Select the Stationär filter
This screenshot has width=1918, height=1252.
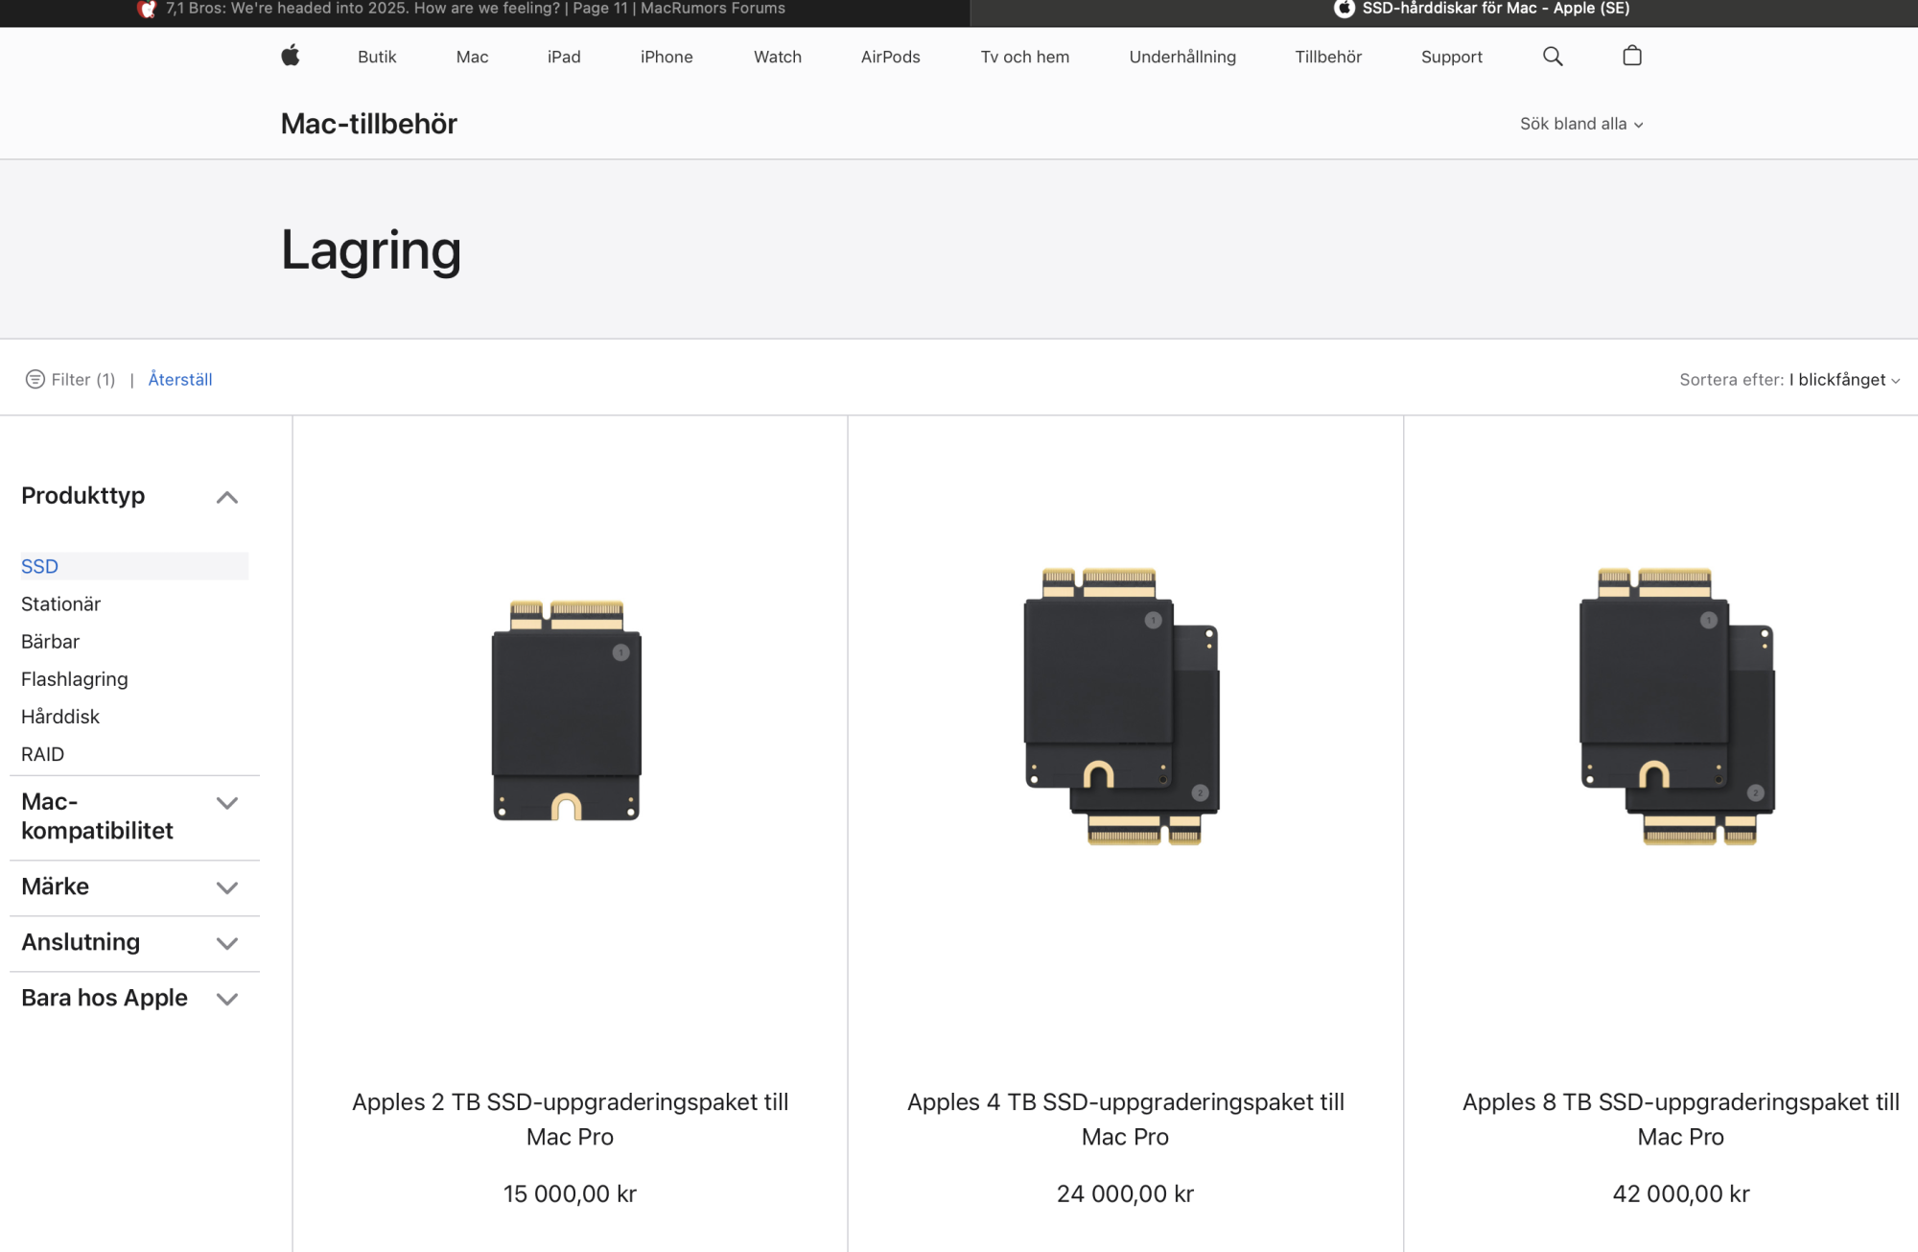60,603
